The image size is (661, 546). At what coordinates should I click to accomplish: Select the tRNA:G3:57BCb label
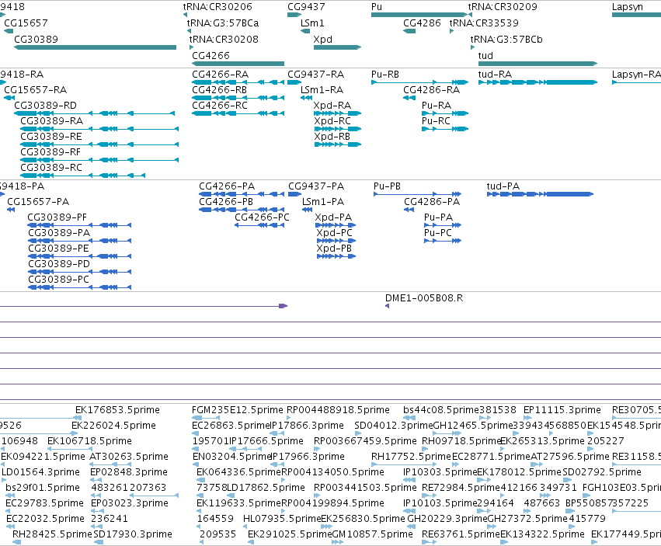(506, 39)
